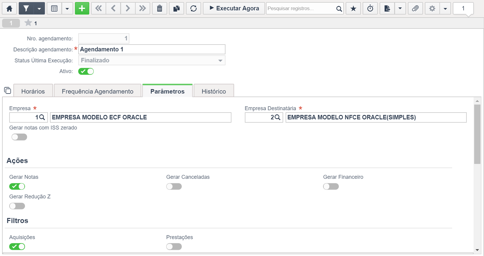Jump to the last record arrow
Screen dimensions: 484x256
142,9
